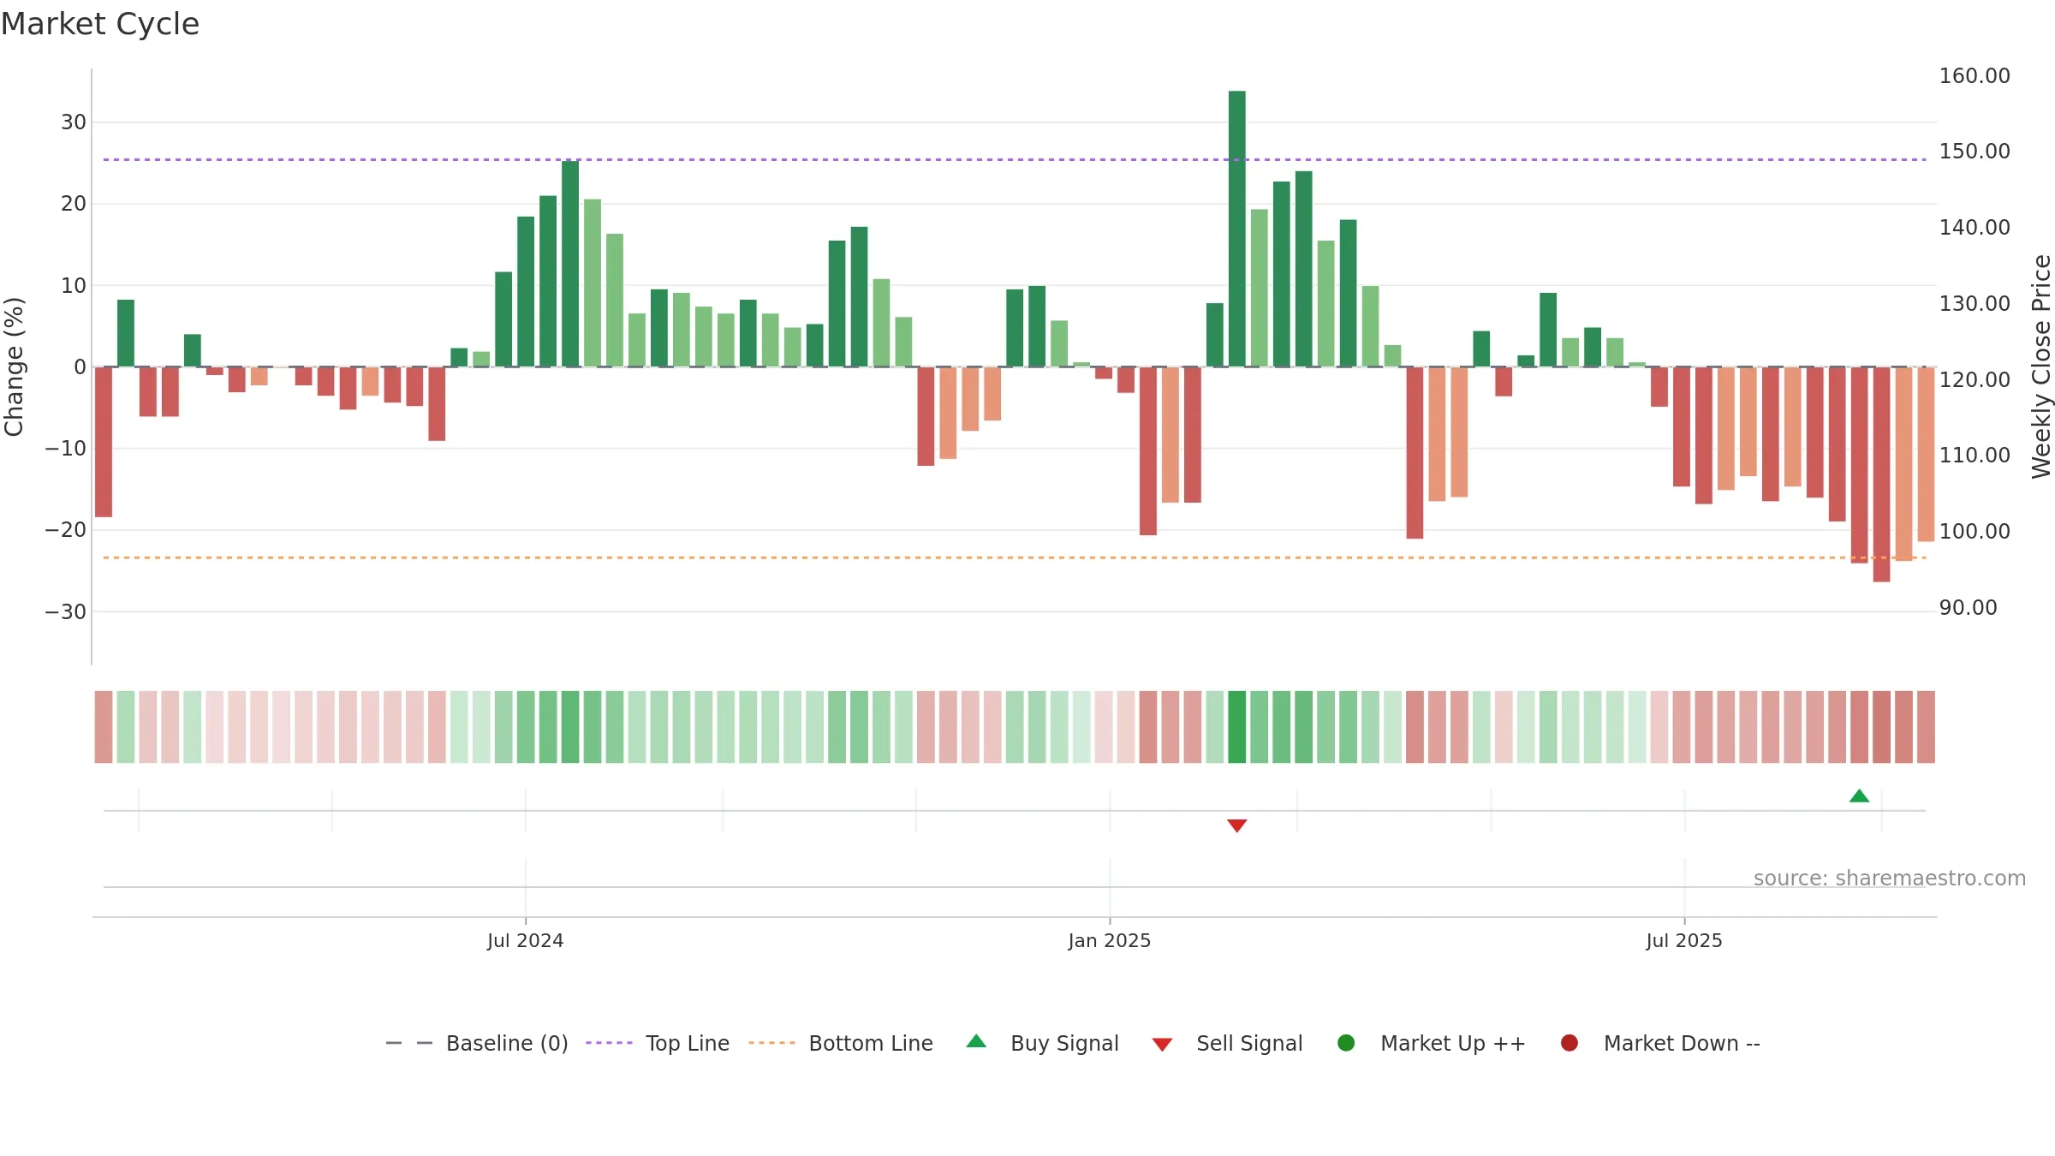This screenshot has width=2055, height=1156.
Task: Click the purple dotted line sample in the legend
Action: click(609, 1043)
